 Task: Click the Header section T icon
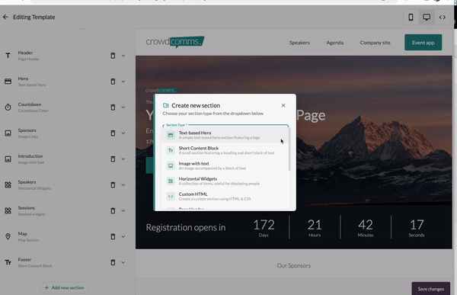[8, 56]
